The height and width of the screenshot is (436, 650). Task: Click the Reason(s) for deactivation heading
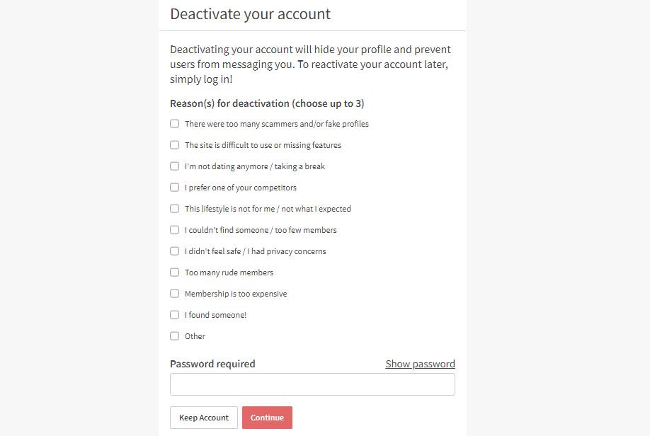pyautogui.click(x=267, y=103)
